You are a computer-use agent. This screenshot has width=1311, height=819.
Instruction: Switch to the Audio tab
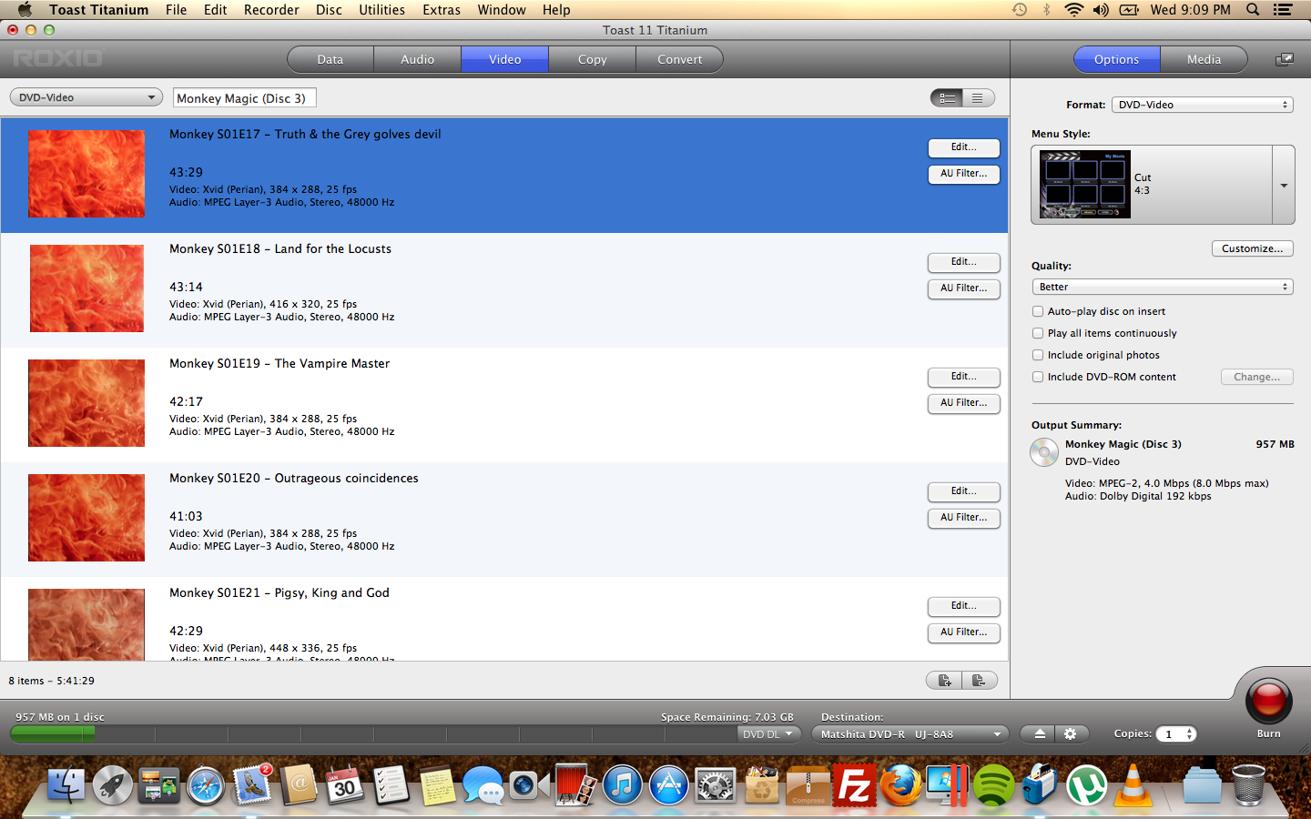417,59
